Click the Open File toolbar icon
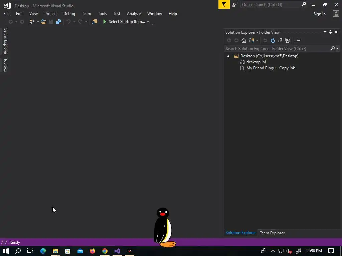Image resolution: width=342 pixels, height=256 pixels. click(44, 22)
